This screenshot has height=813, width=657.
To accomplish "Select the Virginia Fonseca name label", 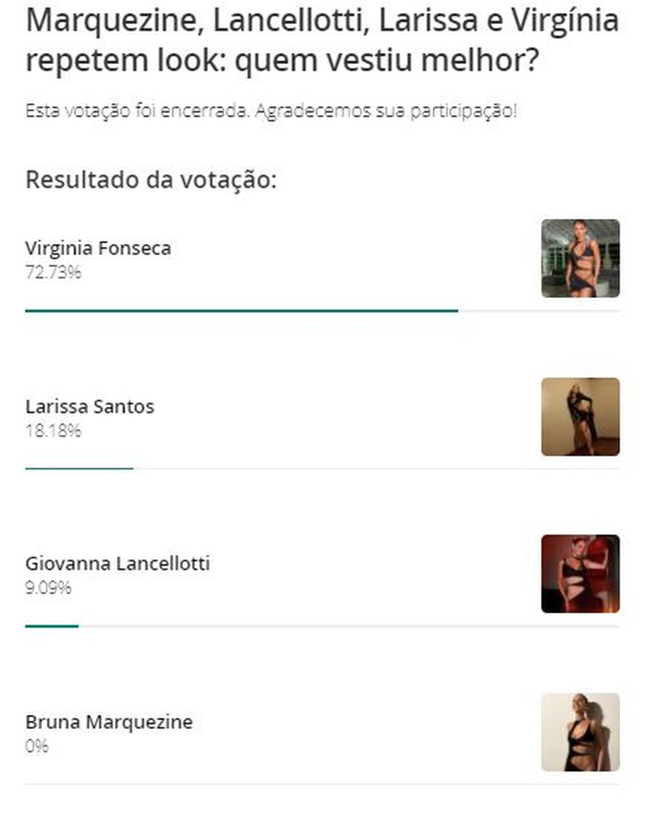I will [98, 248].
